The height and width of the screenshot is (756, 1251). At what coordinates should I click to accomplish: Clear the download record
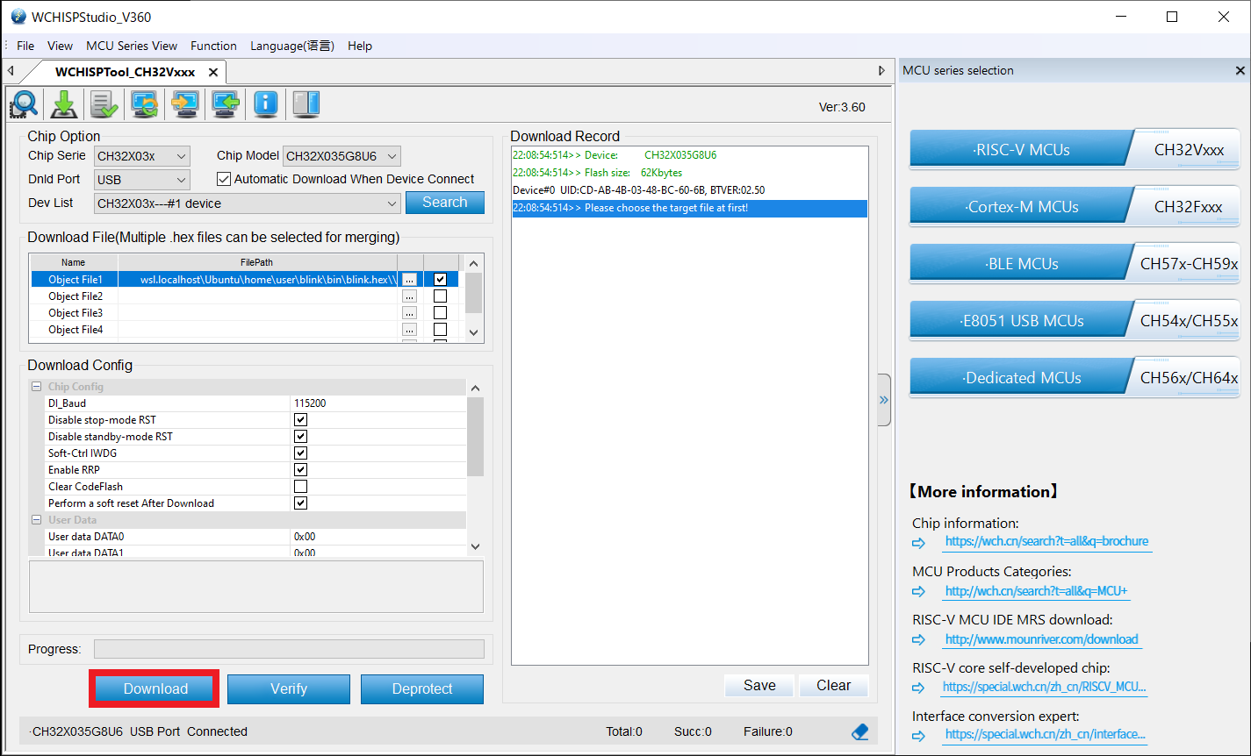tap(834, 686)
